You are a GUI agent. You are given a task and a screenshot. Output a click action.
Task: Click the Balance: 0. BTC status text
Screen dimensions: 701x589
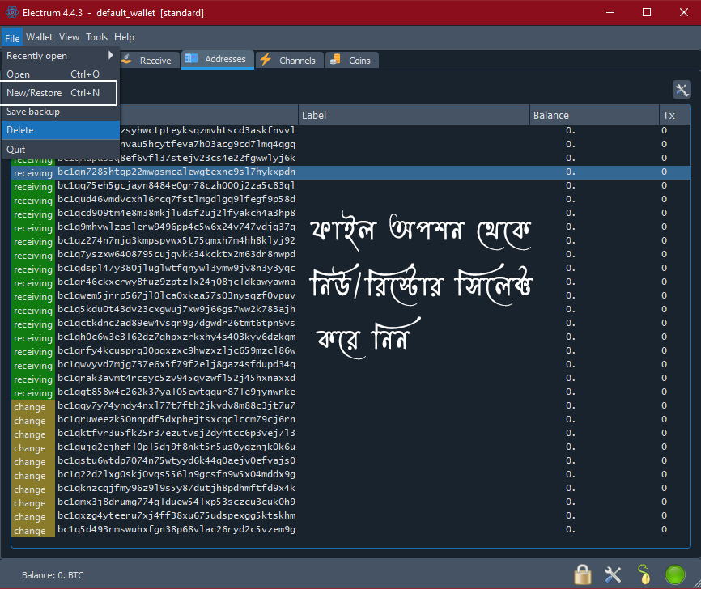pyautogui.click(x=53, y=575)
